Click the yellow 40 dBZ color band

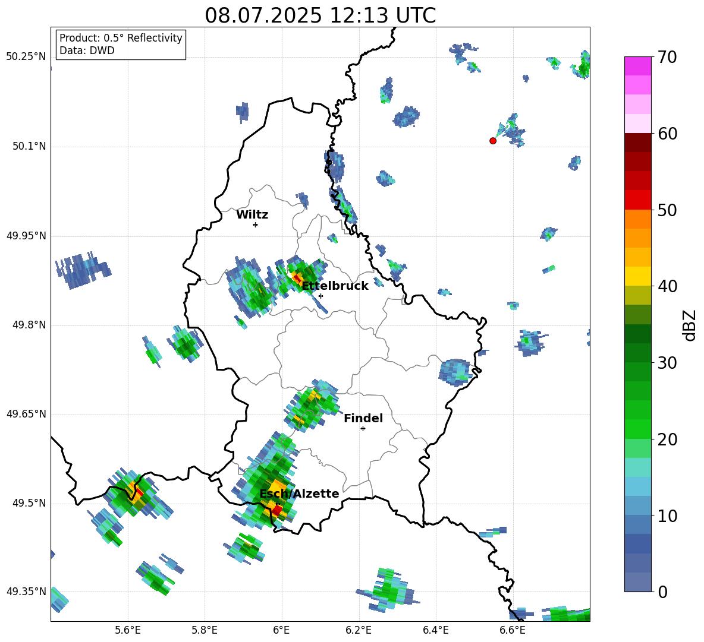(x=637, y=276)
